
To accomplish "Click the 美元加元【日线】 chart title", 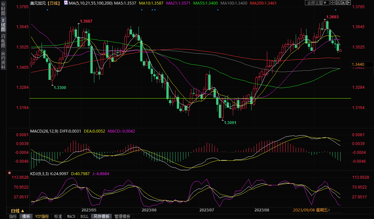I will click(x=45, y=3).
